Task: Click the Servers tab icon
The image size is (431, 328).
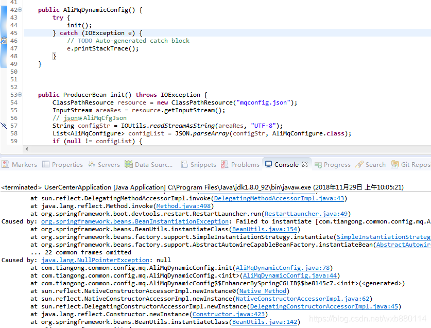Action: click(92, 164)
